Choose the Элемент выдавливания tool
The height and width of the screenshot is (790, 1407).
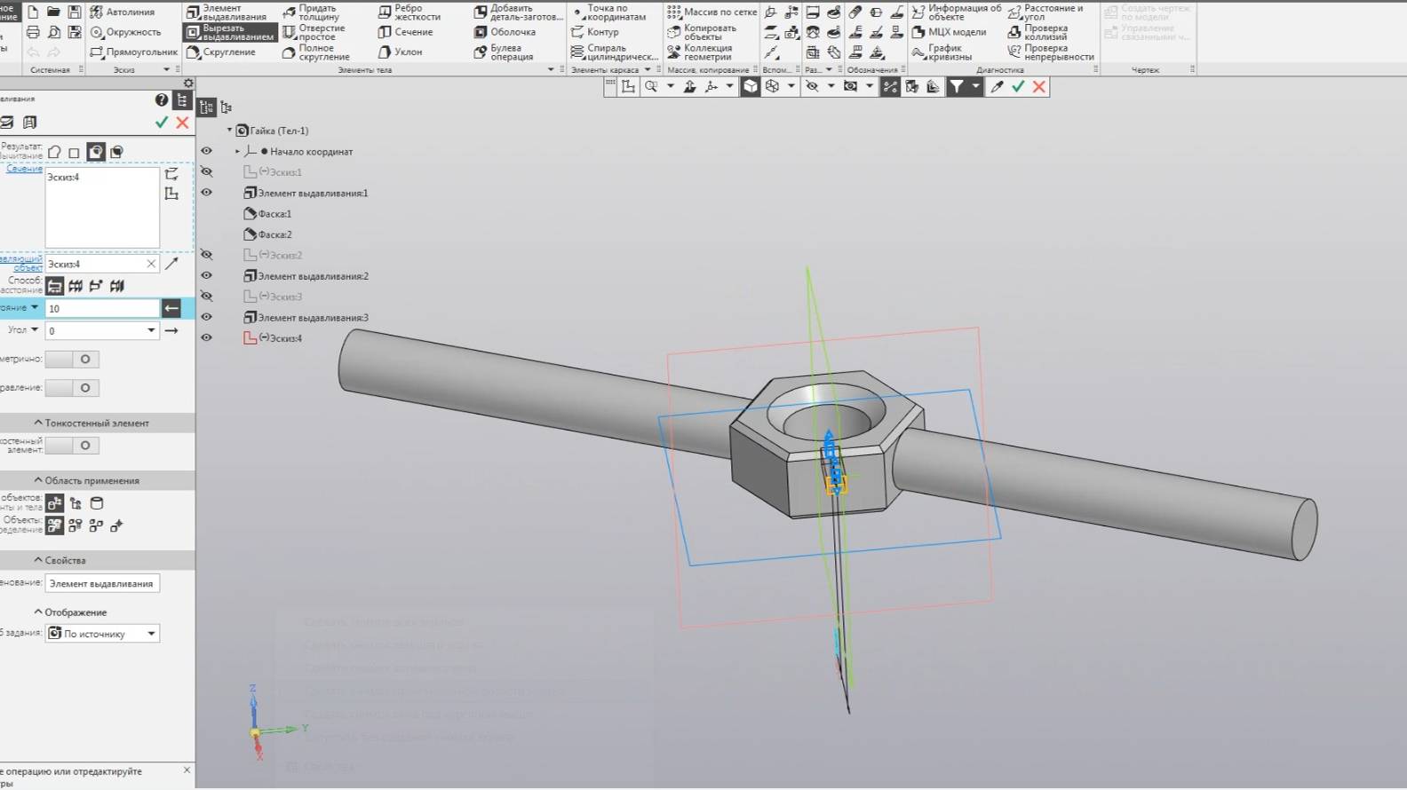coord(227,12)
